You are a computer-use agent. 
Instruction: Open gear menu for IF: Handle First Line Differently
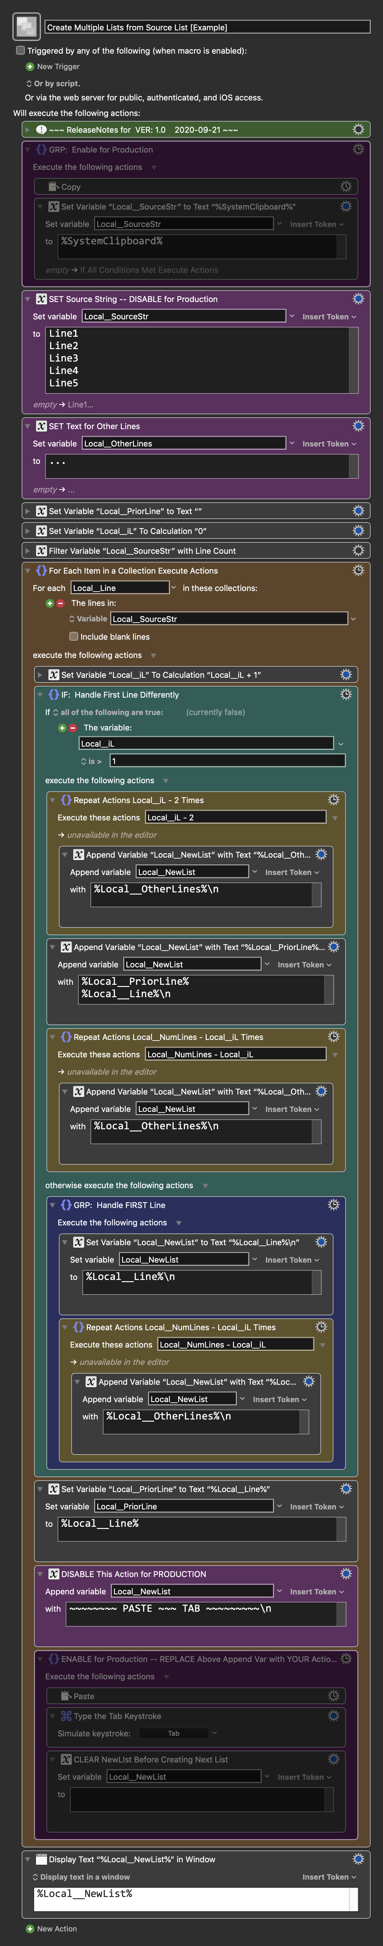tap(346, 694)
